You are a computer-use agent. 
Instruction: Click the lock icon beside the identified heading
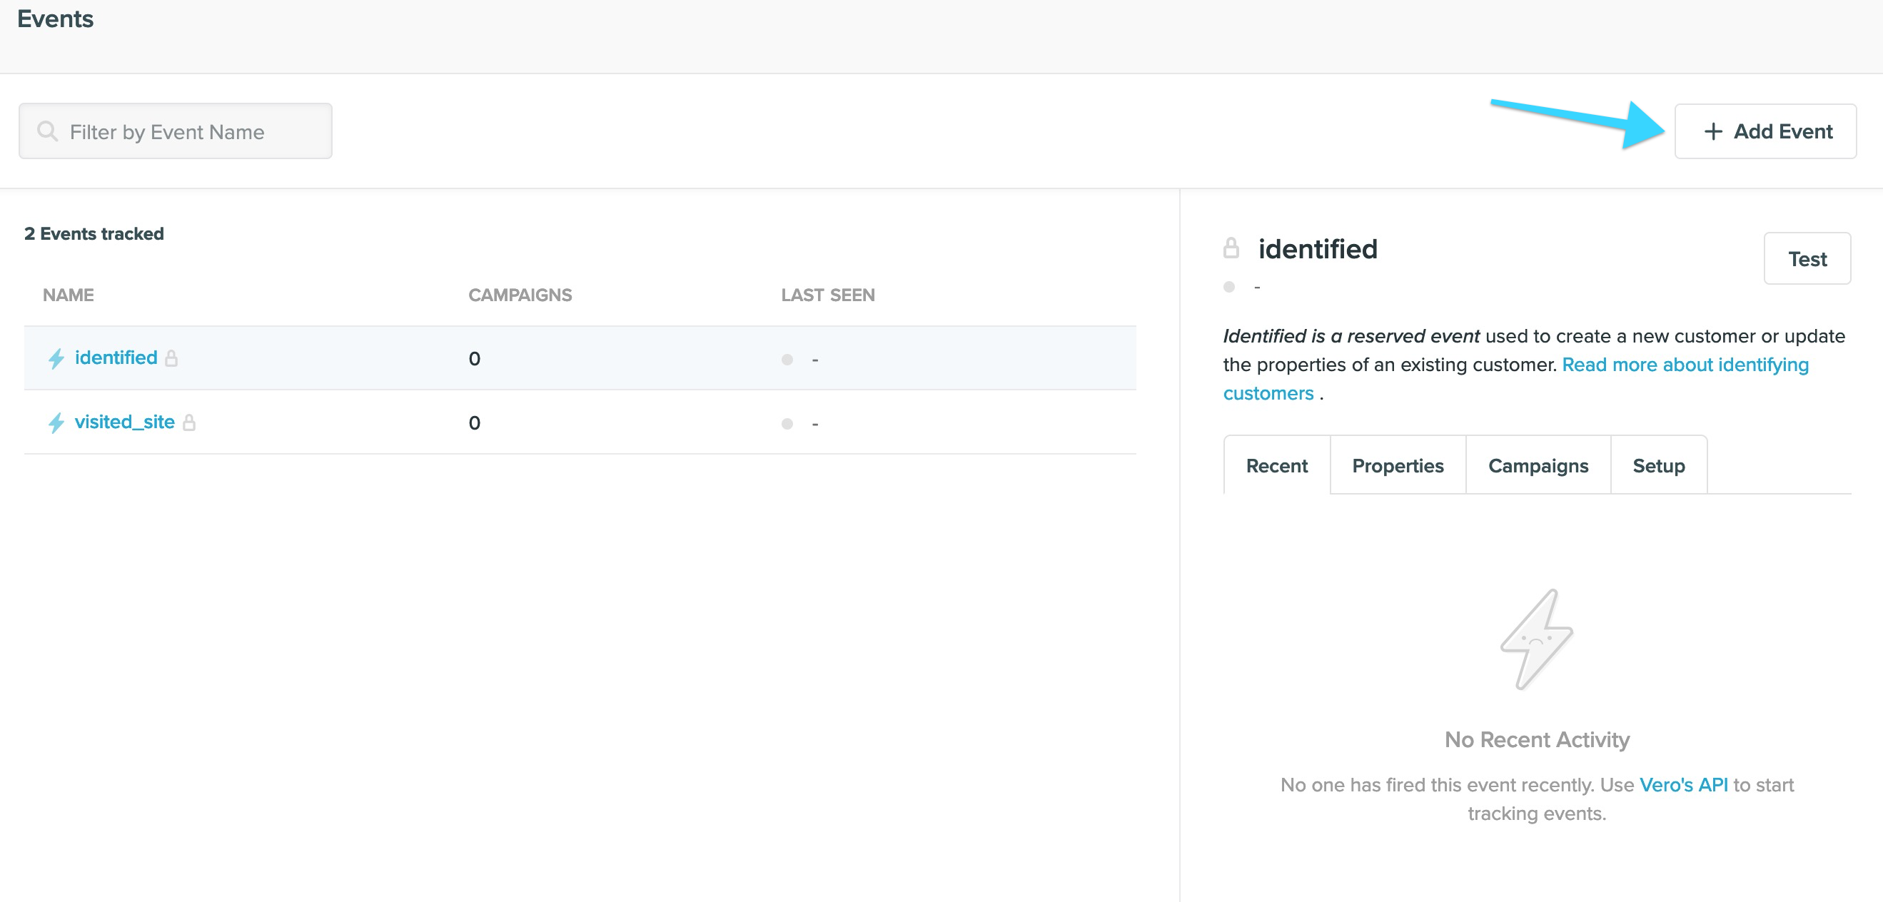(x=1232, y=248)
